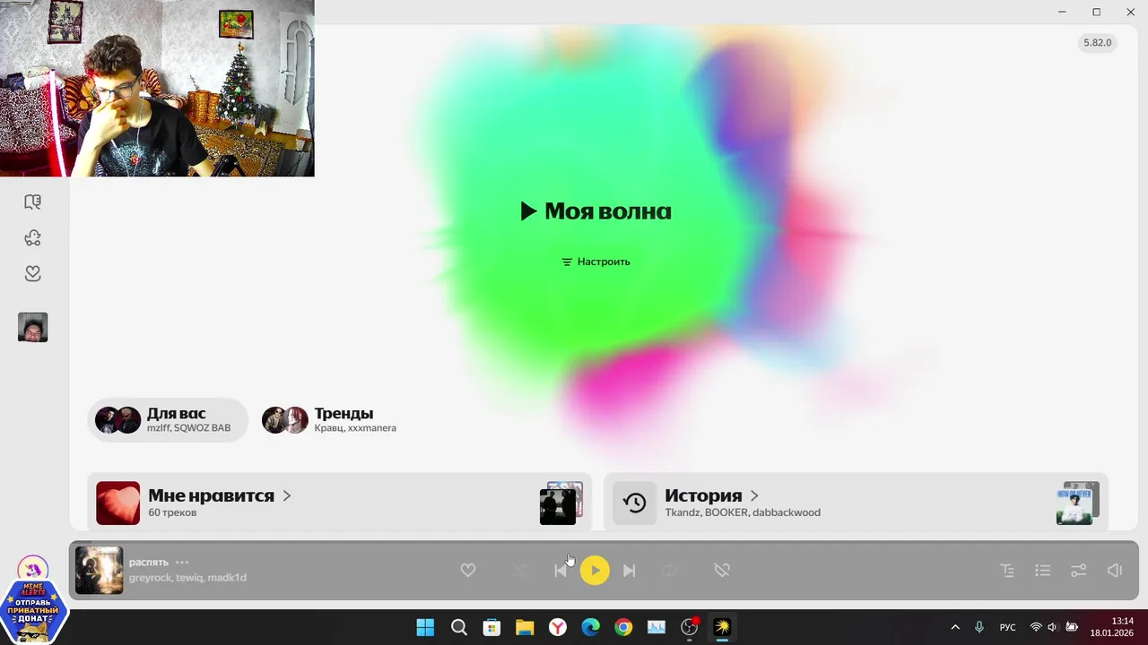Open the kids section icon in sidebar

point(33,238)
